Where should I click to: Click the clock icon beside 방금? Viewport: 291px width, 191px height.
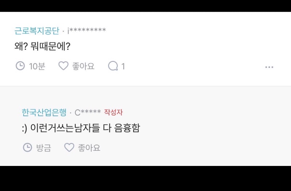27,147
